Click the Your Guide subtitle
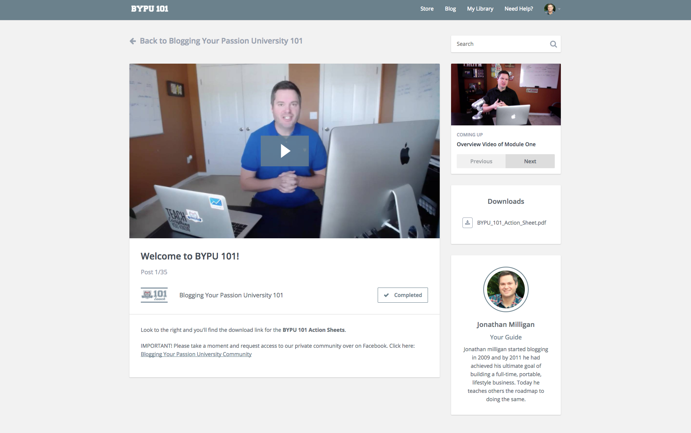The width and height of the screenshot is (691, 433). click(506, 337)
